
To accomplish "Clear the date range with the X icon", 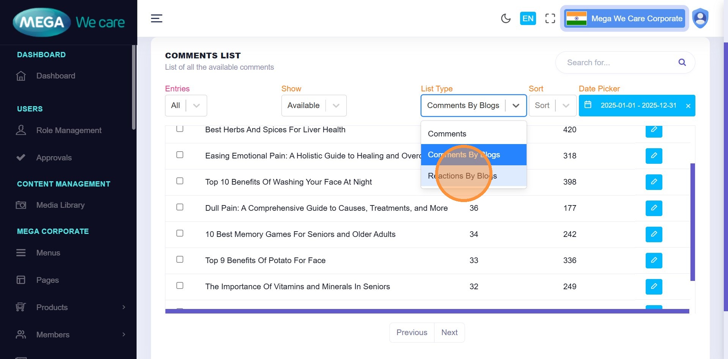I will 688,106.
